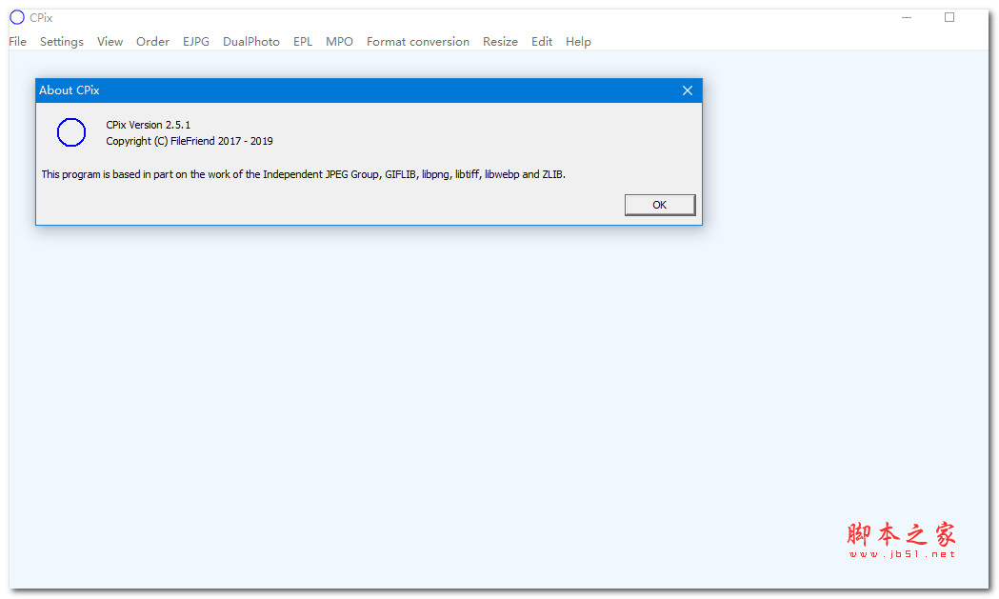Image resolution: width=999 pixels, height=599 pixels.
Task: Open the Help menu
Action: tap(578, 41)
